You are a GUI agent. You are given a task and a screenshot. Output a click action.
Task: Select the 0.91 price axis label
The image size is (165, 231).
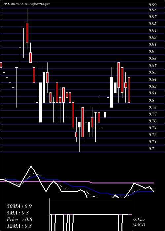click(x=152, y=45)
